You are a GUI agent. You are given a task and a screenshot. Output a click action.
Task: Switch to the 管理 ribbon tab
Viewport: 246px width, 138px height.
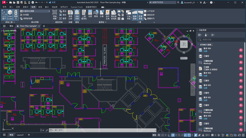point(40,7)
